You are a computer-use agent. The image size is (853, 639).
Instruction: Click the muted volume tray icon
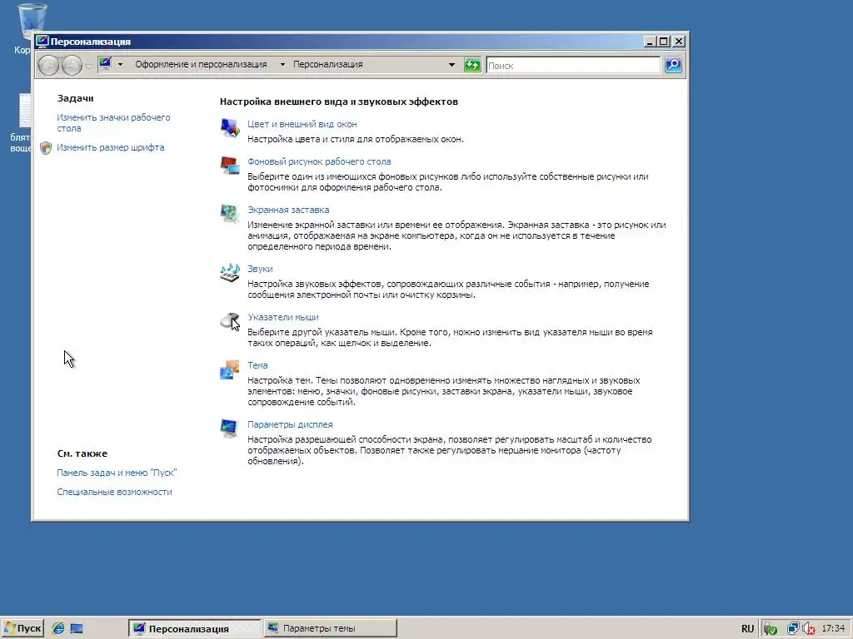[x=809, y=629]
